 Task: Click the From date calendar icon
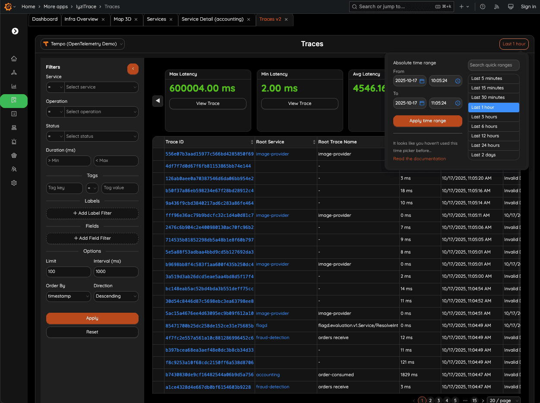pos(422,81)
